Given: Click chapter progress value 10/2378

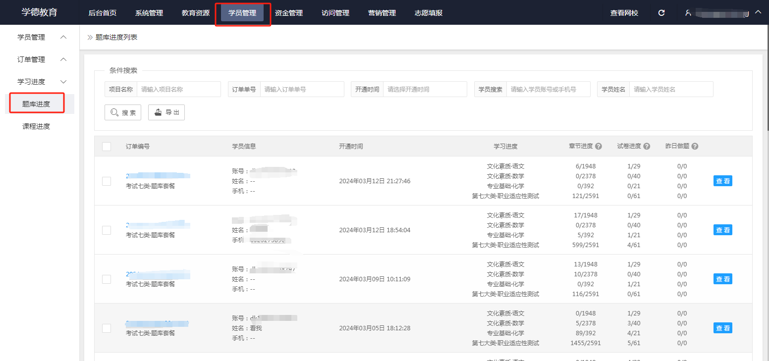Looking at the screenshot, I should (585, 274).
